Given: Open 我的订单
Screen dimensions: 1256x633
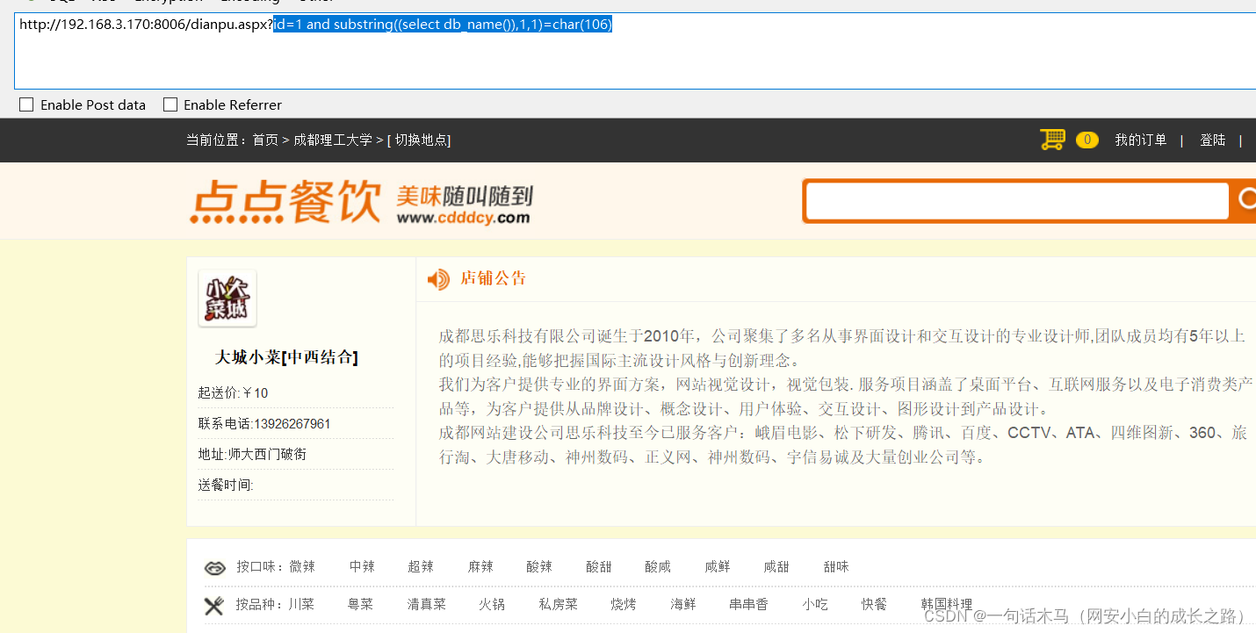Looking at the screenshot, I should [x=1141, y=140].
